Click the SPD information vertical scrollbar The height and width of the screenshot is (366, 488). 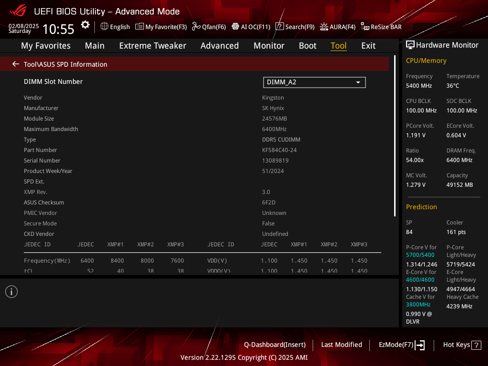click(395, 136)
